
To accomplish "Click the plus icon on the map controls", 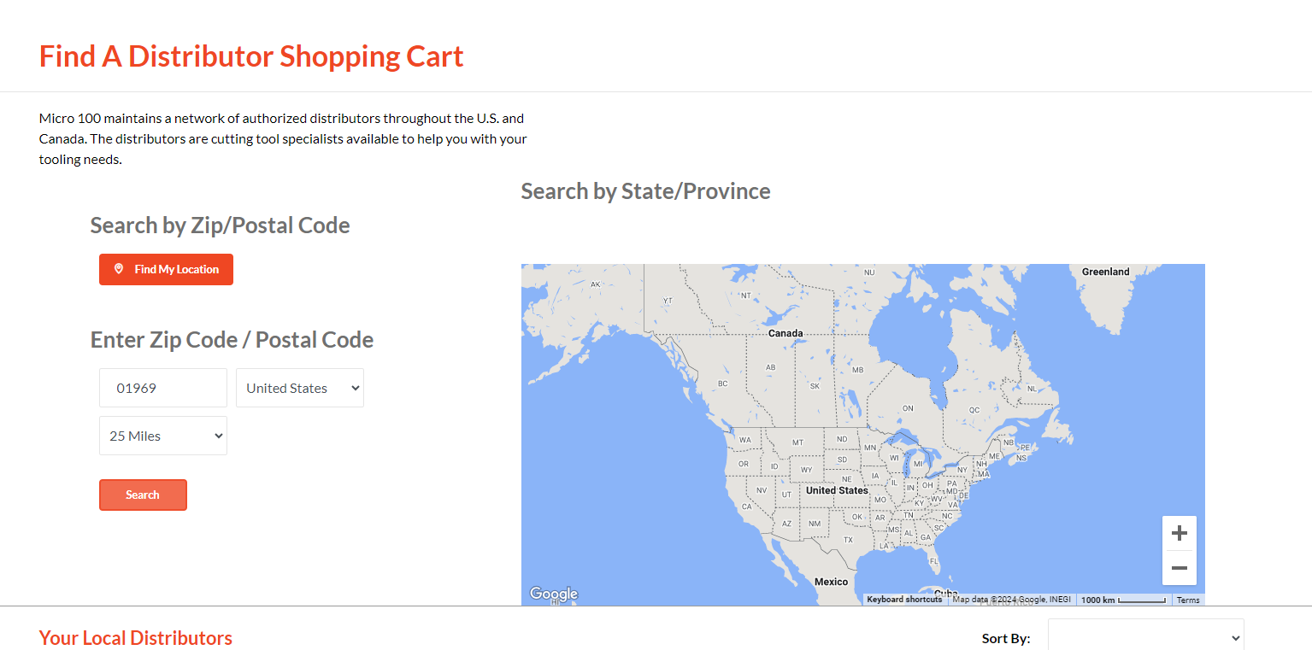I will coord(1180,532).
